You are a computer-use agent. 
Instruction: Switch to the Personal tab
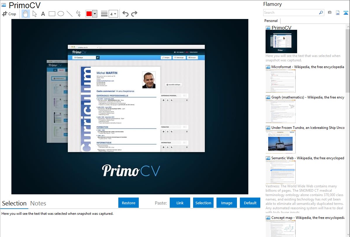coord(271,21)
